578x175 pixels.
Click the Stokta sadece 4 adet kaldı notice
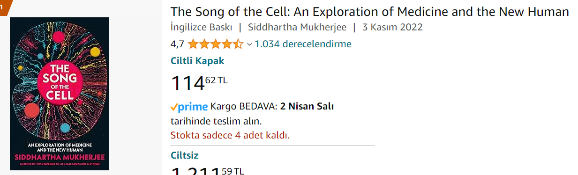[230, 136]
